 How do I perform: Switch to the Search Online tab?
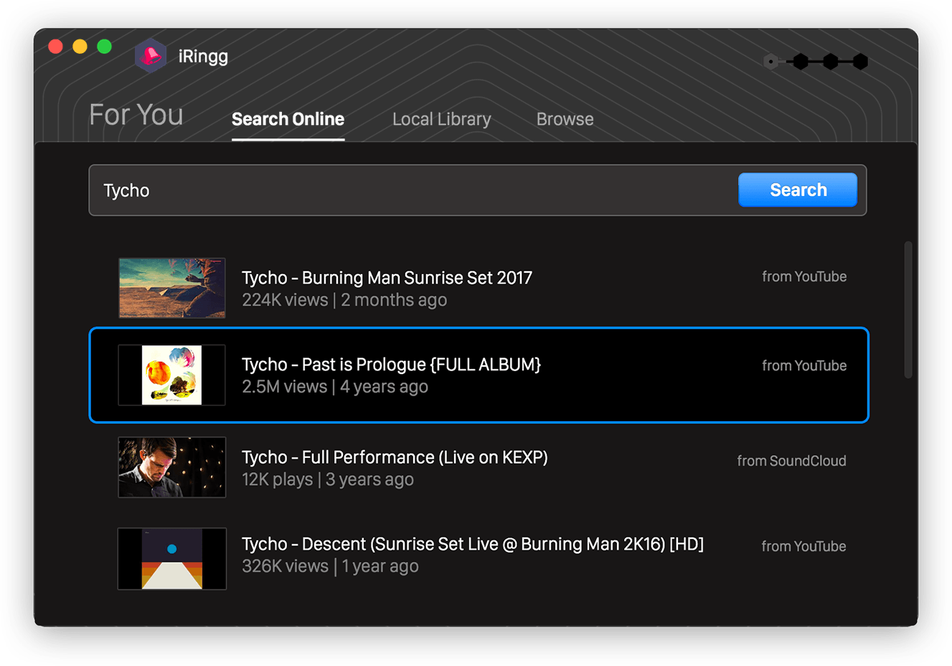point(288,119)
